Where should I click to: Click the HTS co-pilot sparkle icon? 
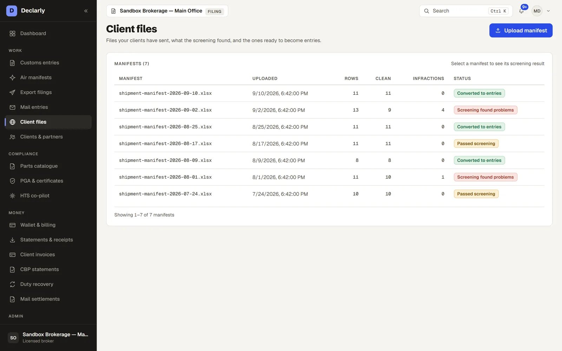[x=13, y=196]
